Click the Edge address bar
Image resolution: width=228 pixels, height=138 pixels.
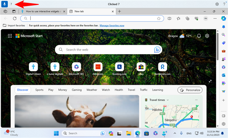coord(92,19)
